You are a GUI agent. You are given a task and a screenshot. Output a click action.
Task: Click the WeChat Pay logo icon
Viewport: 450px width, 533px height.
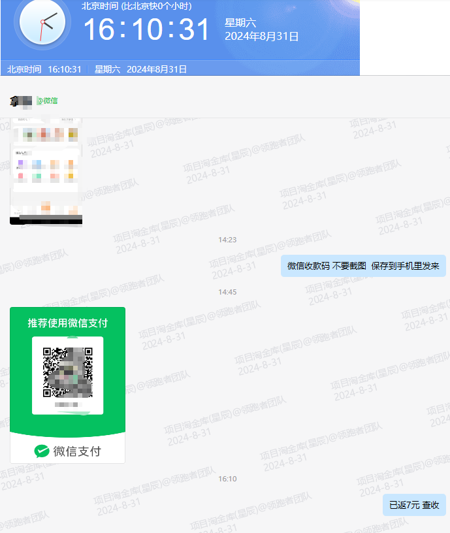42,451
